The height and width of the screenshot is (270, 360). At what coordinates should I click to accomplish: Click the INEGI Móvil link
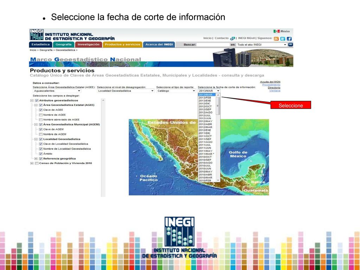click(x=246, y=38)
